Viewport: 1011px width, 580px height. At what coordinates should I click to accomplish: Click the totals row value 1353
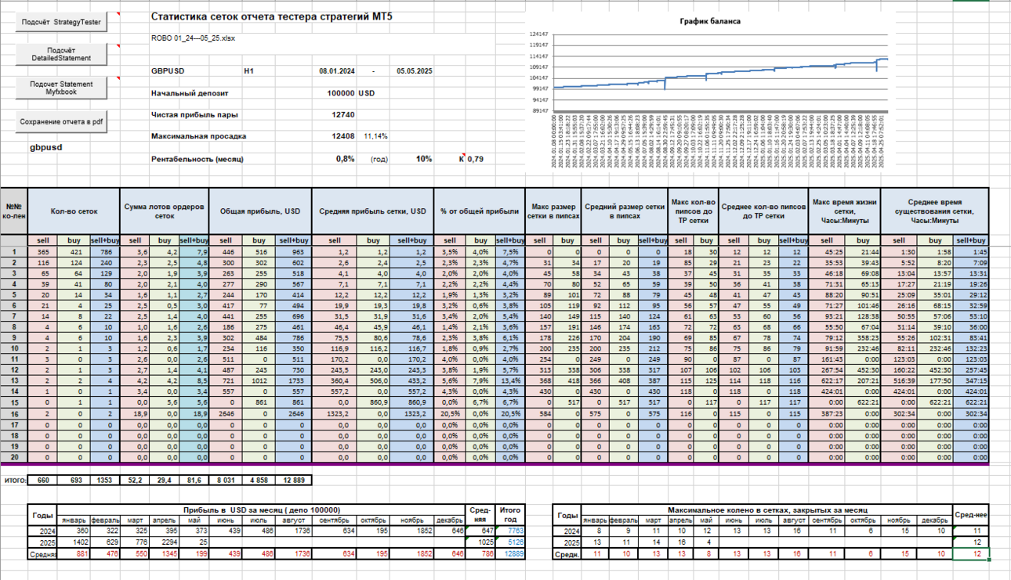click(x=104, y=479)
